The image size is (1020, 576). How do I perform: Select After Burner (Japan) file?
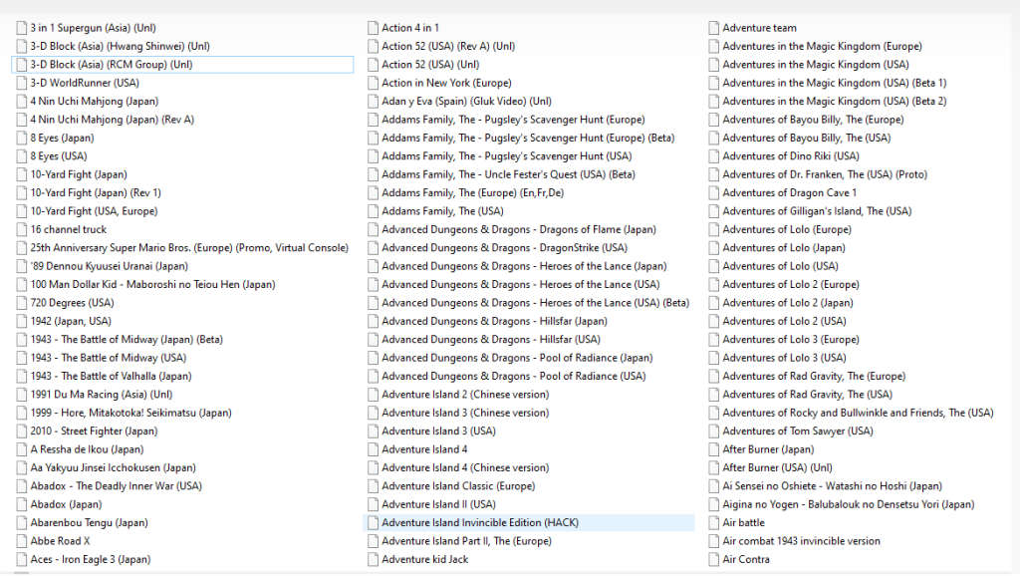click(x=768, y=449)
